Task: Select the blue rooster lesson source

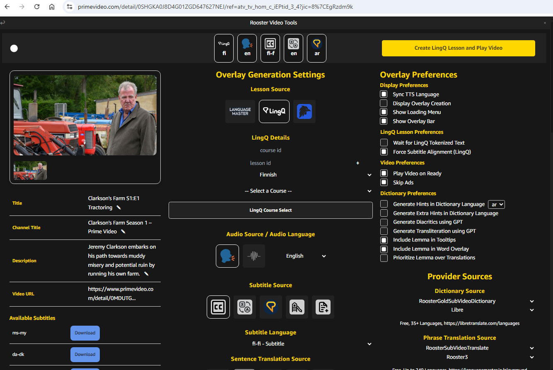Action: click(304, 111)
